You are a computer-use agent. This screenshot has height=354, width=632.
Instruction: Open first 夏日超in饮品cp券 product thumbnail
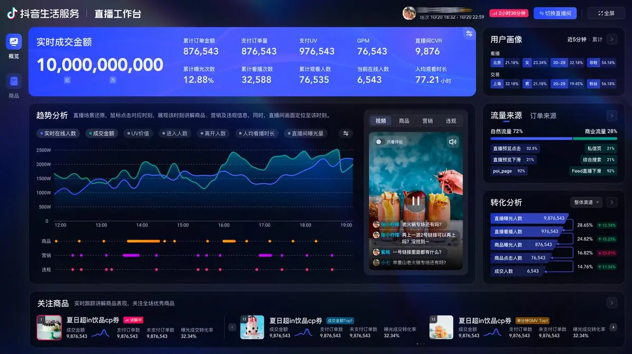[x=49, y=327]
